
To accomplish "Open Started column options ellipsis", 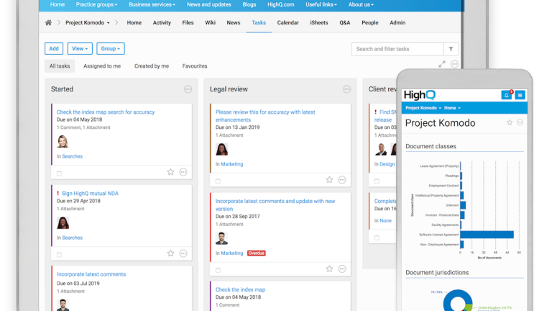I will [188, 89].
